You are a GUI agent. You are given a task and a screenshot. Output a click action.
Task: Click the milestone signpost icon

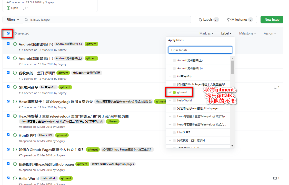point(229,20)
